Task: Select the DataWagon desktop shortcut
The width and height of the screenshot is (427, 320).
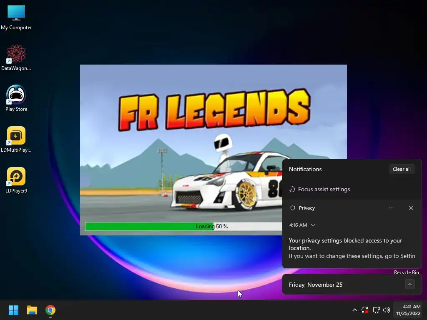Action: click(x=16, y=57)
